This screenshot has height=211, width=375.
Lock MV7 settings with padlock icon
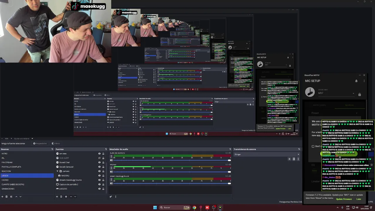[359, 94]
